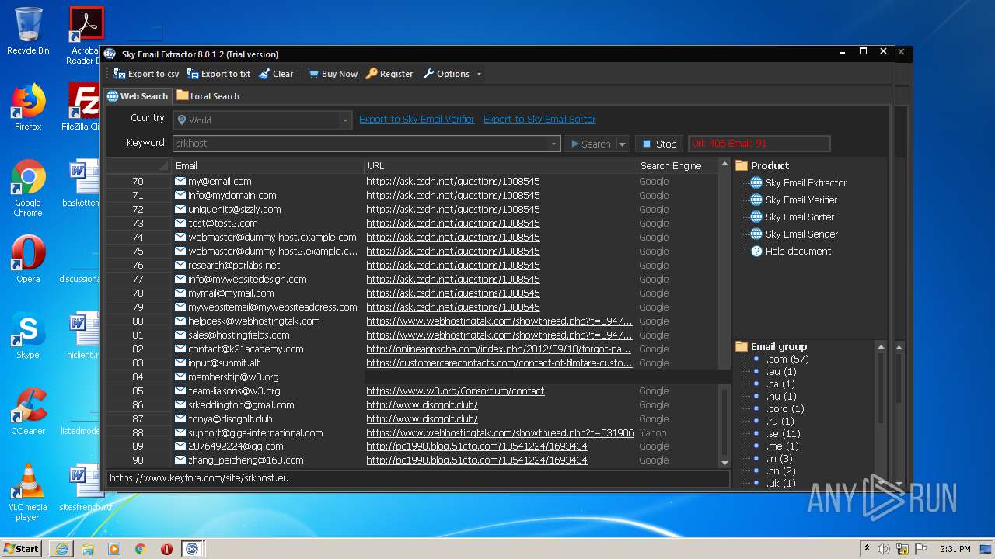This screenshot has height=559, width=995.
Task: Select row with my@email.com
Action: pos(412,182)
